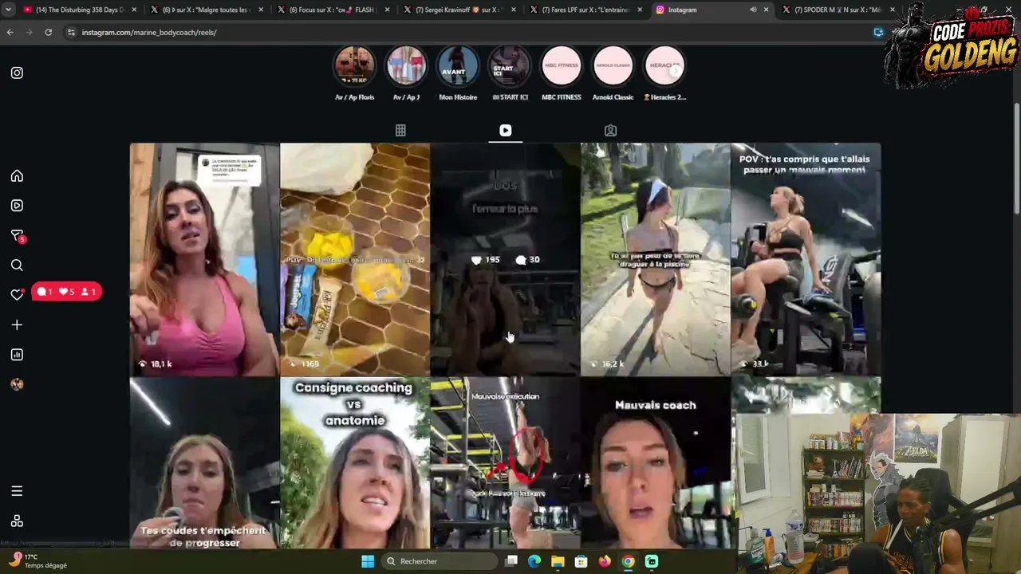Open the 'Mauvais coach' reel

coord(656,463)
